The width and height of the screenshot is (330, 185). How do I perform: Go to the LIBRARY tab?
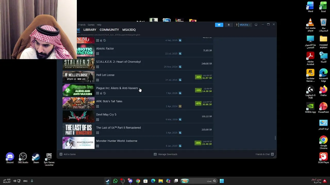coord(90,30)
